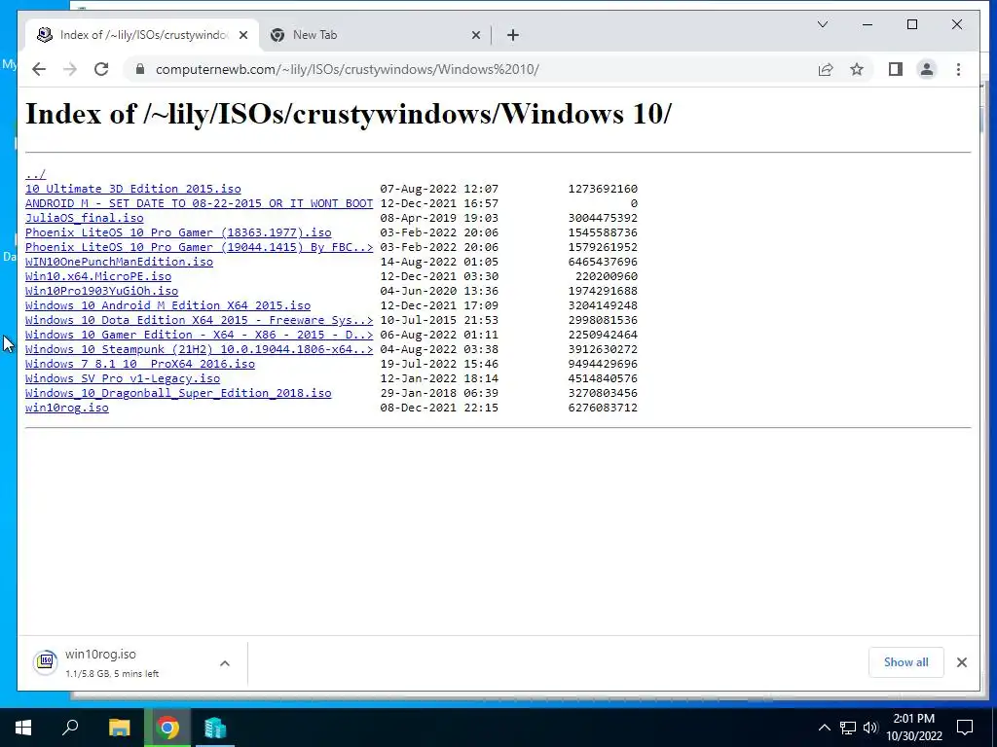Click the 6465437696 file size text

point(602,262)
